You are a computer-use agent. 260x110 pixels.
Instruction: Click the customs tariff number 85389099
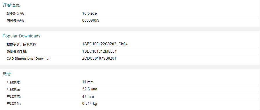91,20
